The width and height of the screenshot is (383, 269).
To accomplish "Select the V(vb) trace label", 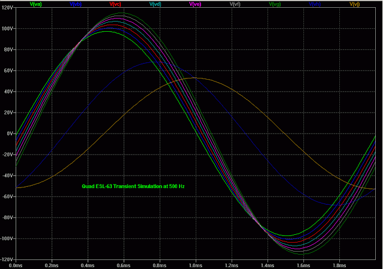I will pyautogui.click(x=75, y=4).
